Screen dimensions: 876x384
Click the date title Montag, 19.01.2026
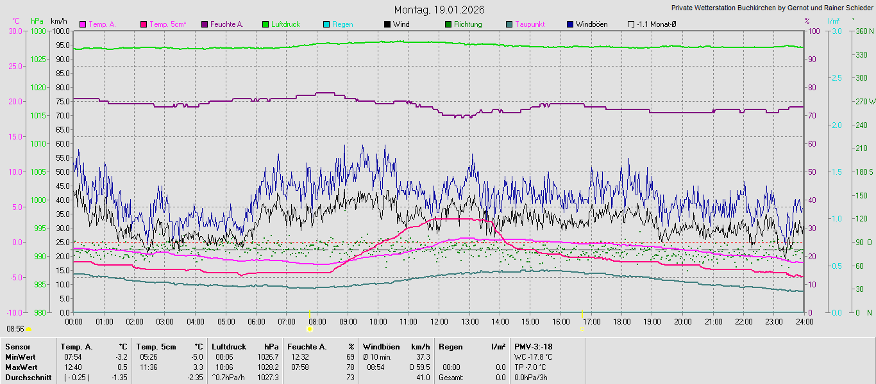tap(439, 10)
